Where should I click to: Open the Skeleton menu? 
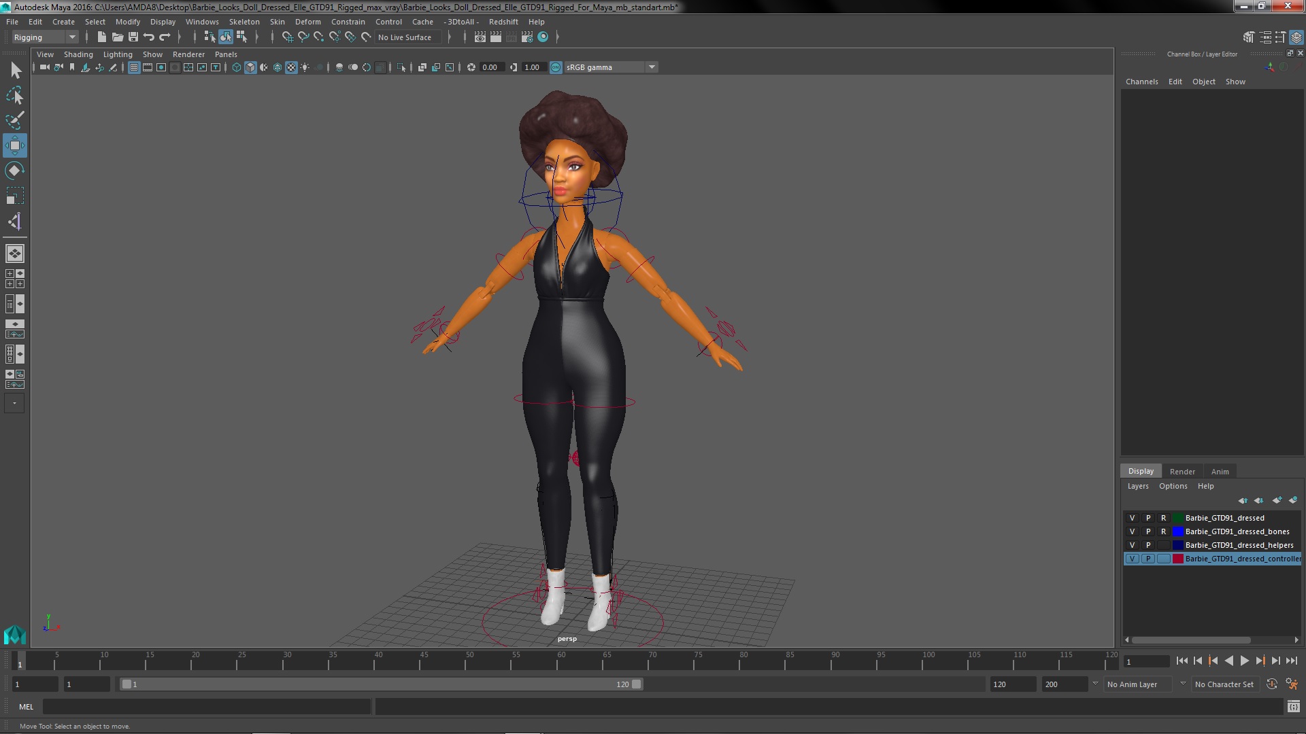pyautogui.click(x=244, y=22)
